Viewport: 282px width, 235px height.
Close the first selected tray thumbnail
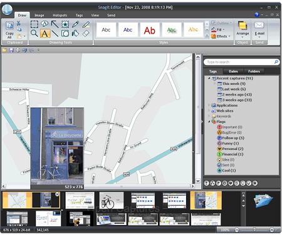[57, 194]
